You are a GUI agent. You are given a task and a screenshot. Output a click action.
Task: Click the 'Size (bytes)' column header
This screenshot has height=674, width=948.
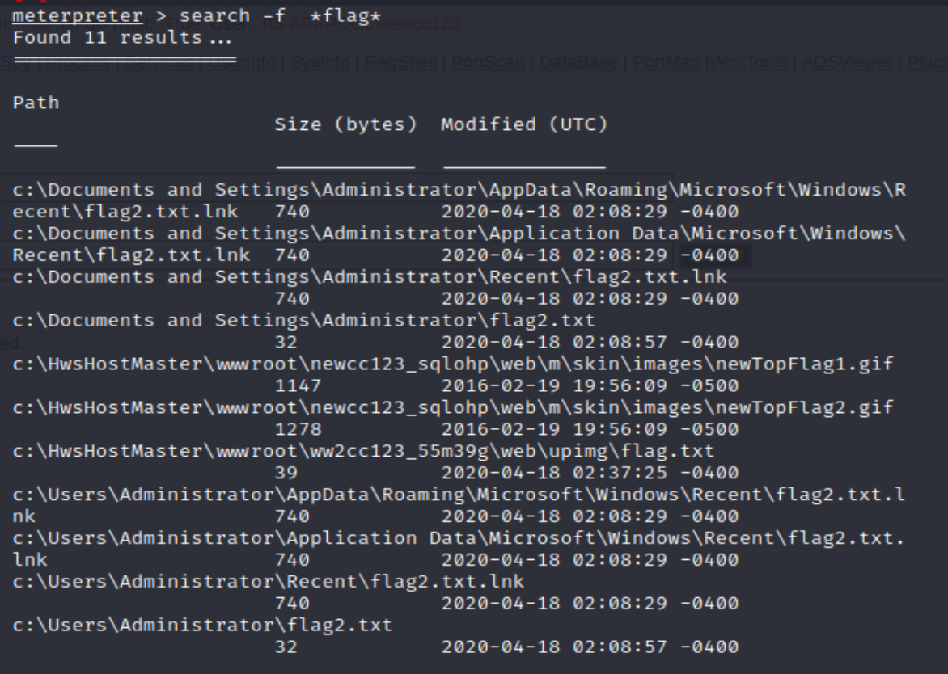point(346,124)
